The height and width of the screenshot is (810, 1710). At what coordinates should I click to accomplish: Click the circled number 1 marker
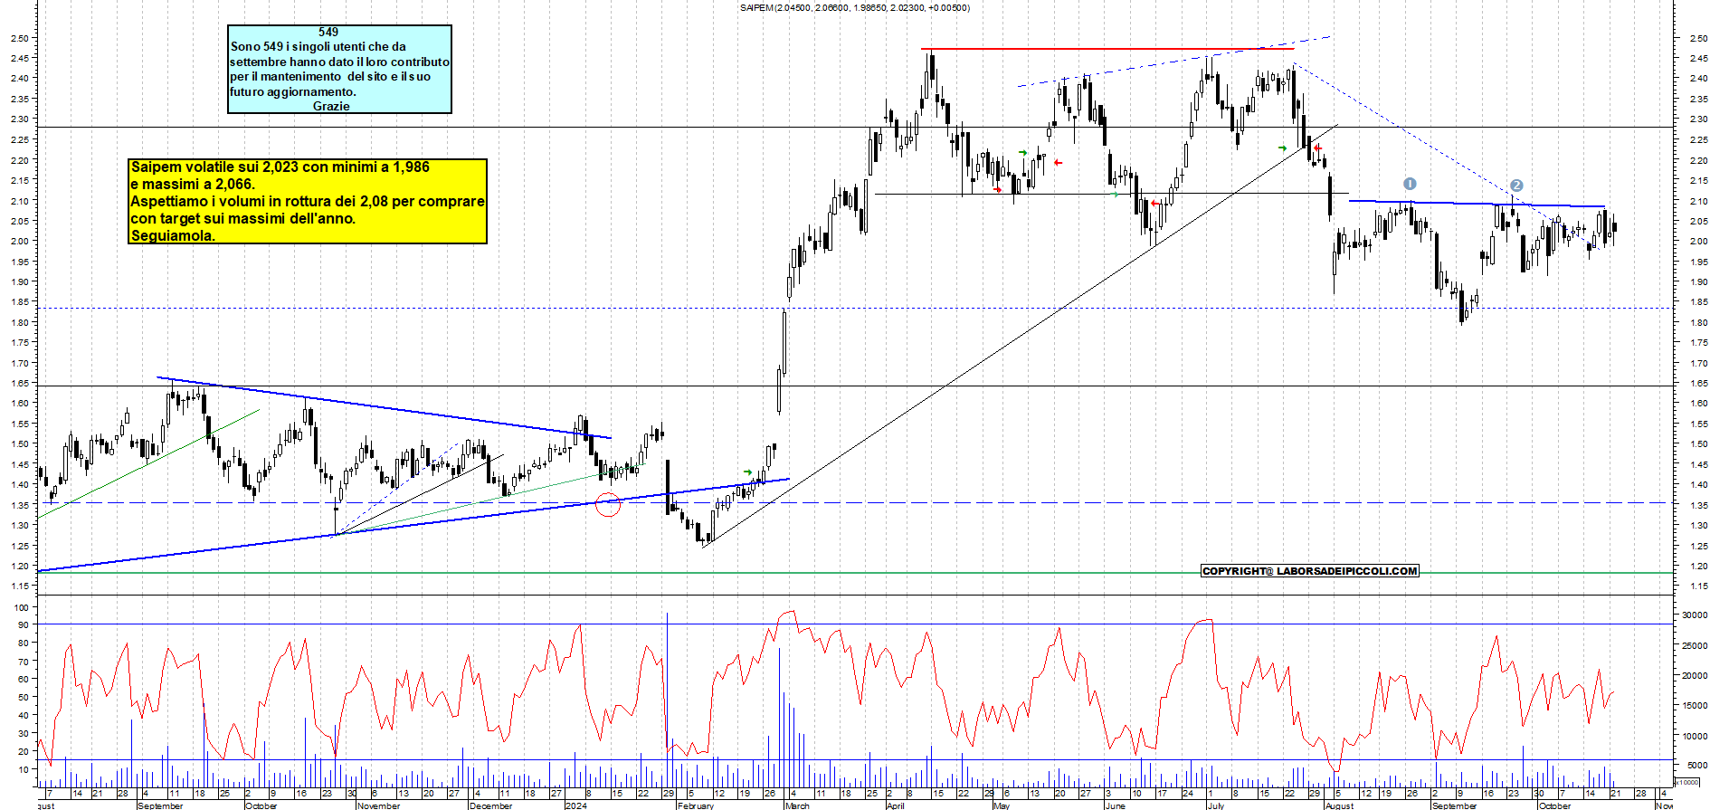tap(1410, 184)
